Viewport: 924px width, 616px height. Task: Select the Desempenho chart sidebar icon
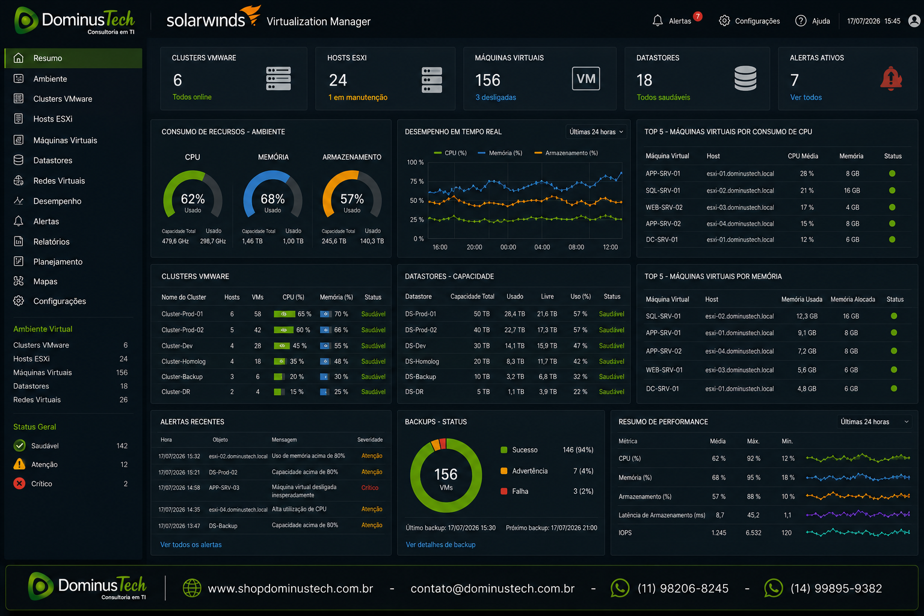(x=19, y=201)
